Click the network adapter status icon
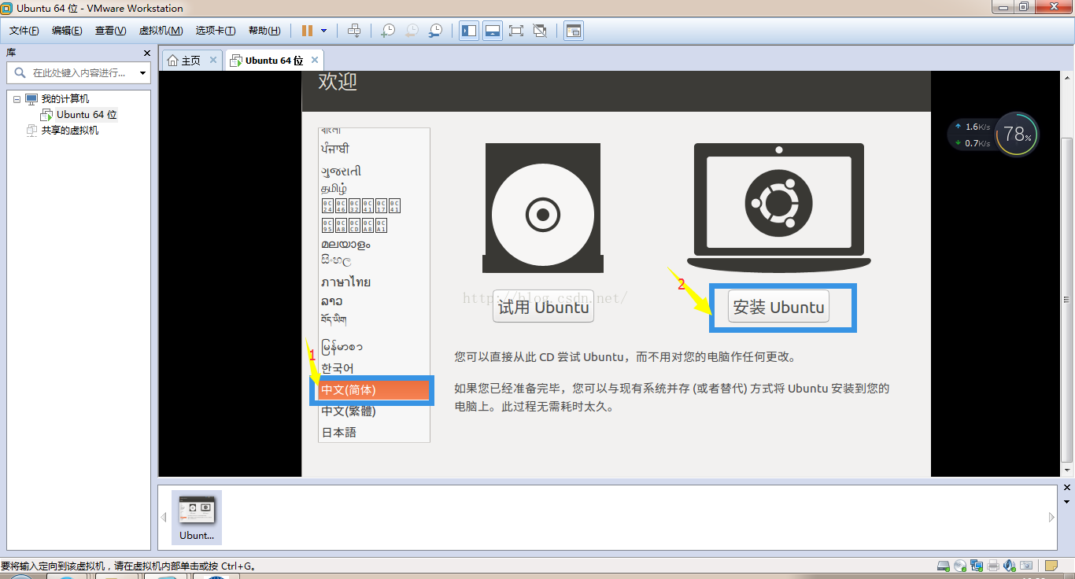The height and width of the screenshot is (579, 1075). pyautogui.click(x=977, y=566)
